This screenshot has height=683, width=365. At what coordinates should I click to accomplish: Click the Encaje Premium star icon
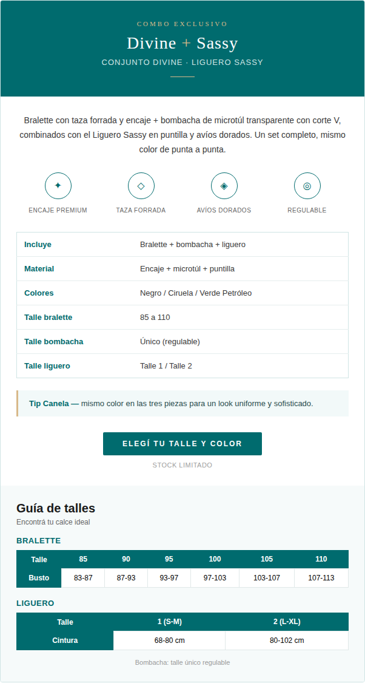coord(58,186)
